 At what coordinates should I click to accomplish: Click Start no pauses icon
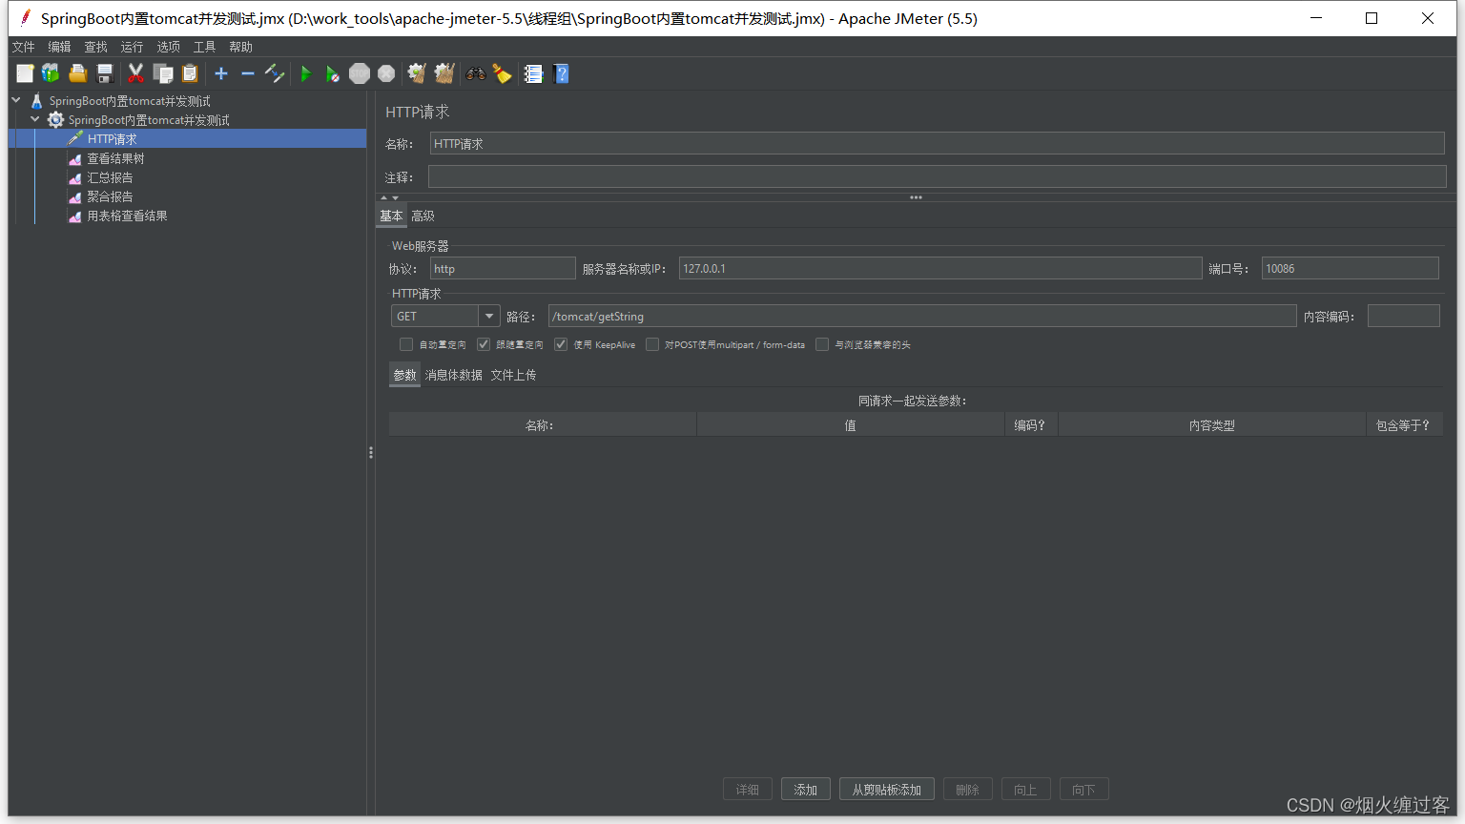pos(332,73)
